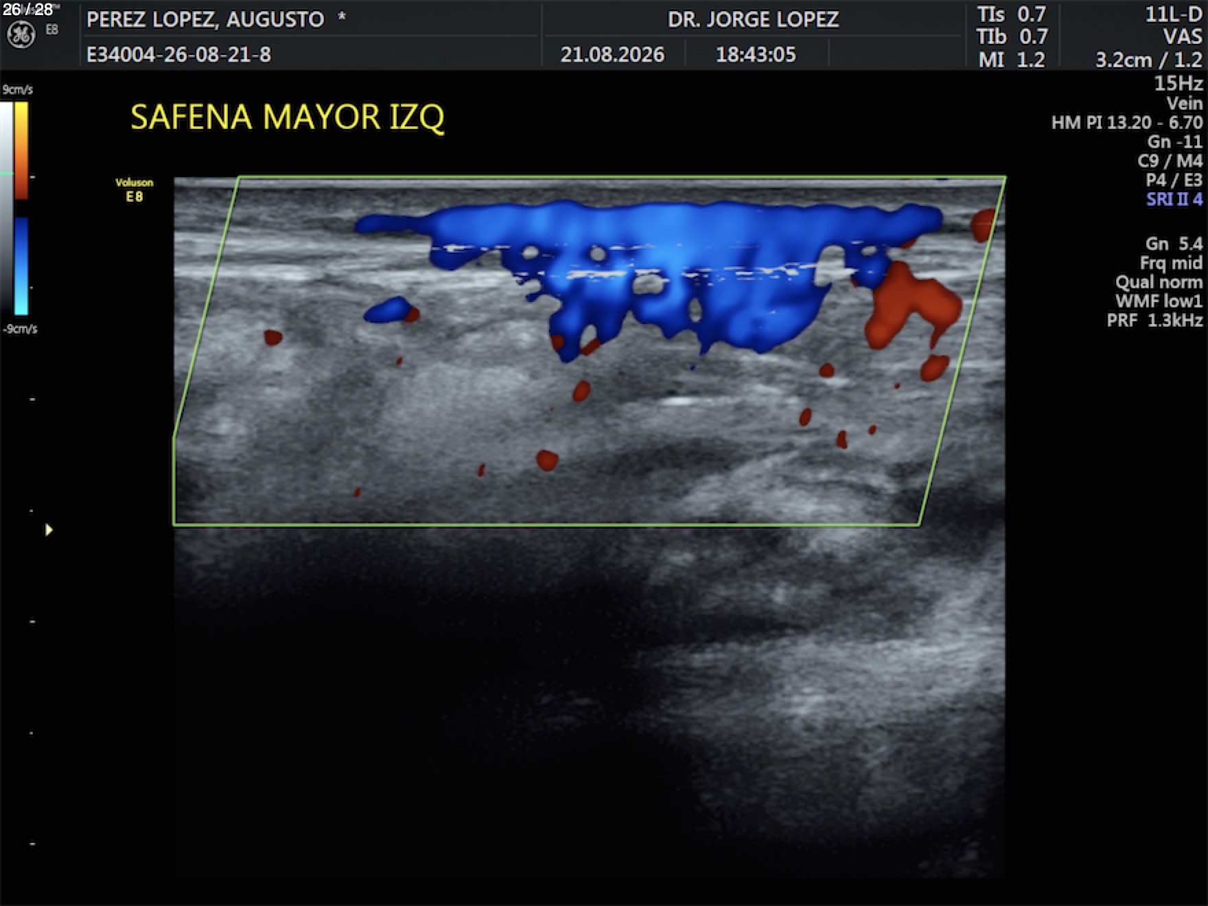Click the MI 1.2 indicator
Viewport: 1208px width, 906px height.
[1012, 60]
